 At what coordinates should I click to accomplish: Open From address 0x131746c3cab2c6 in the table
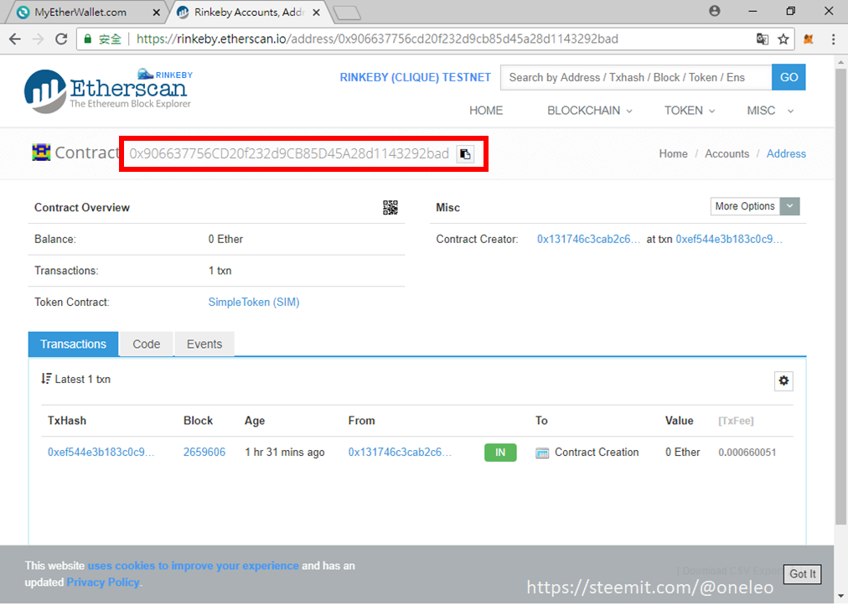click(400, 453)
